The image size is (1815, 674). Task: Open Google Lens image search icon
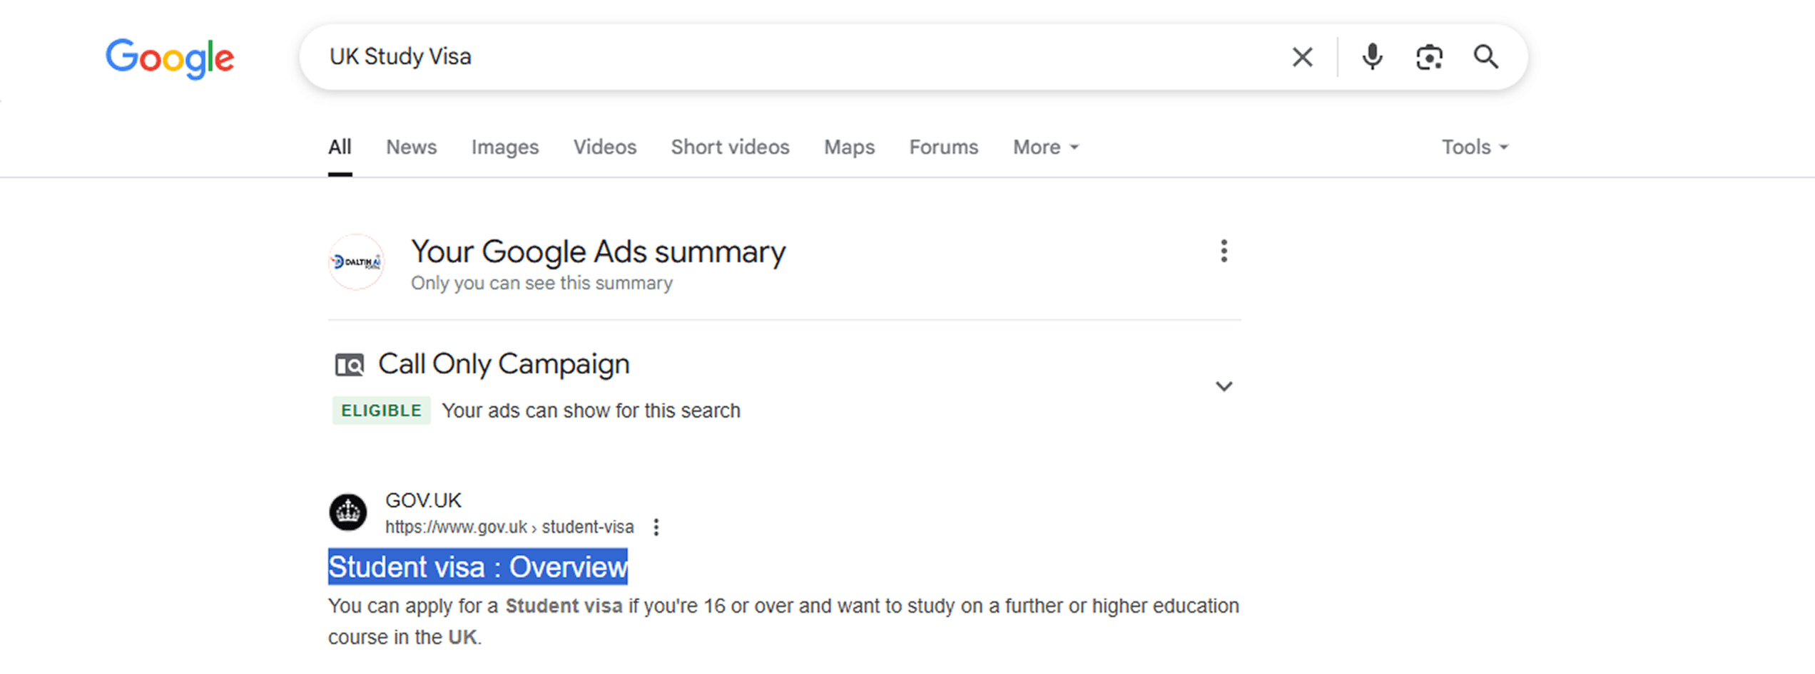click(1429, 57)
